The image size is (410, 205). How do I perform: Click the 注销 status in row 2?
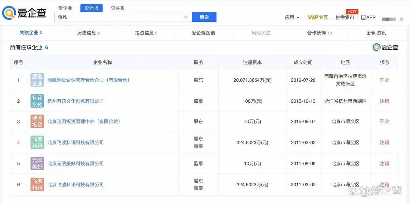pyautogui.click(x=384, y=101)
